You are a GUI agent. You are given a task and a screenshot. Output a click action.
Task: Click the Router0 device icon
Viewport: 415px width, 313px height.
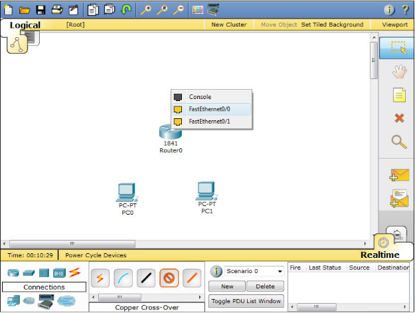point(170,132)
